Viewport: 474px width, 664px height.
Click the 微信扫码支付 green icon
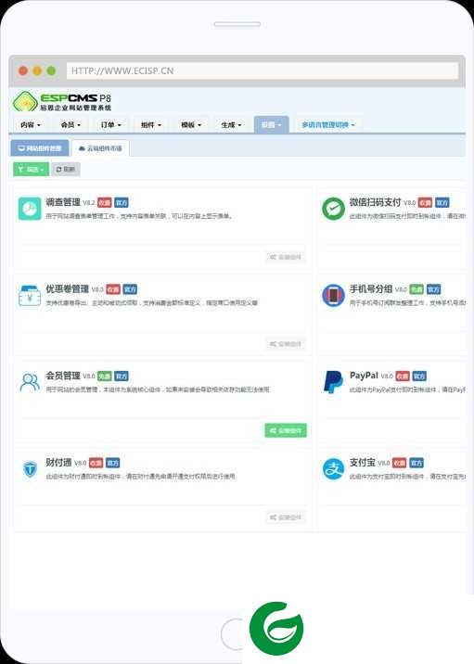pyautogui.click(x=333, y=209)
